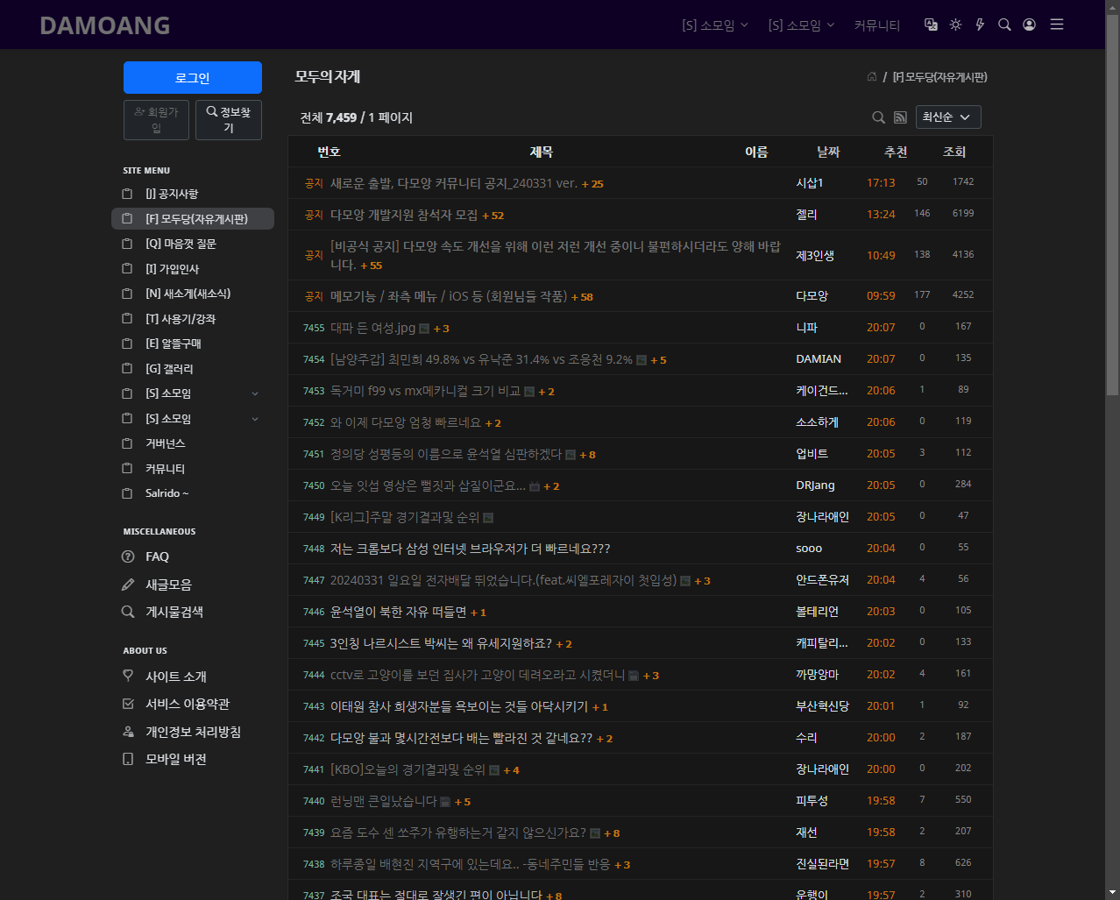This screenshot has width=1120, height=900.
Task: Click the lightning bolt icon in header
Action: coord(980,25)
